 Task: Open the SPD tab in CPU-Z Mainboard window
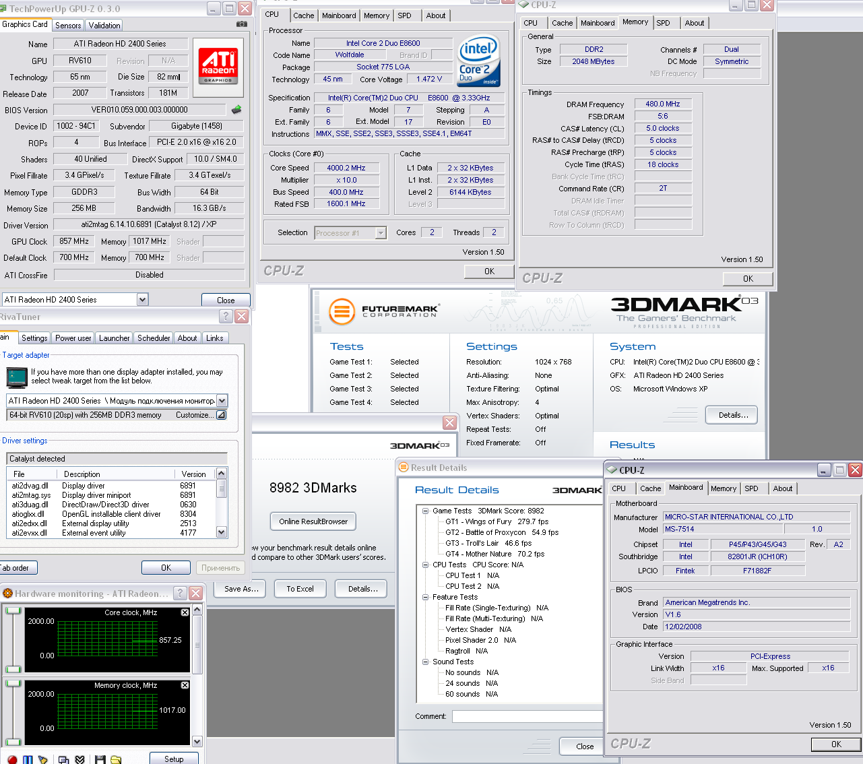751,488
